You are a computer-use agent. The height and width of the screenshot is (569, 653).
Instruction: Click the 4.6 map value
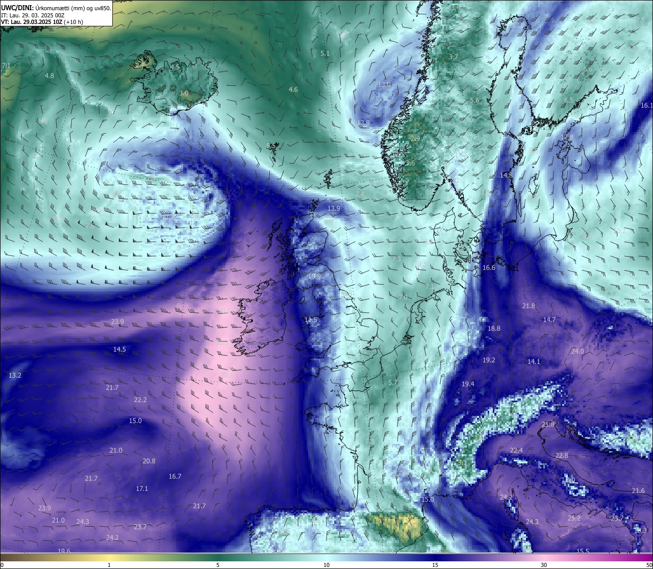pos(293,89)
